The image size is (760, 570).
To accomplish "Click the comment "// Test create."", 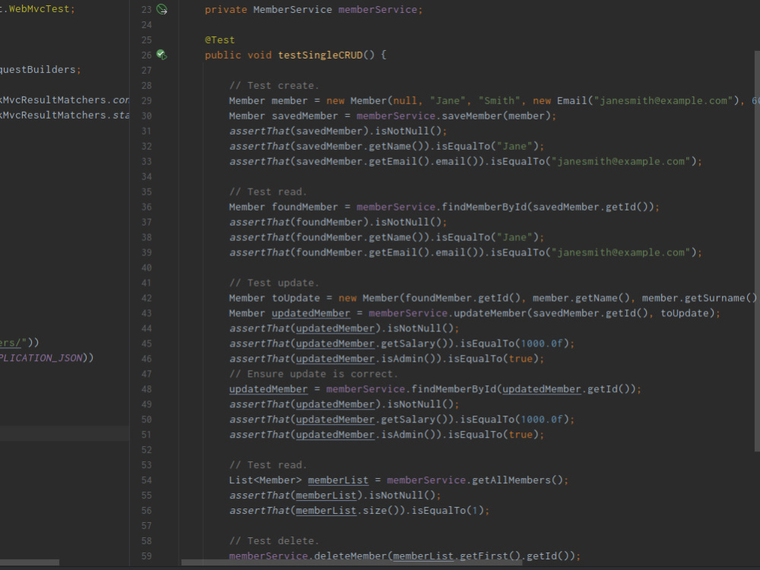I will (x=274, y=86).
